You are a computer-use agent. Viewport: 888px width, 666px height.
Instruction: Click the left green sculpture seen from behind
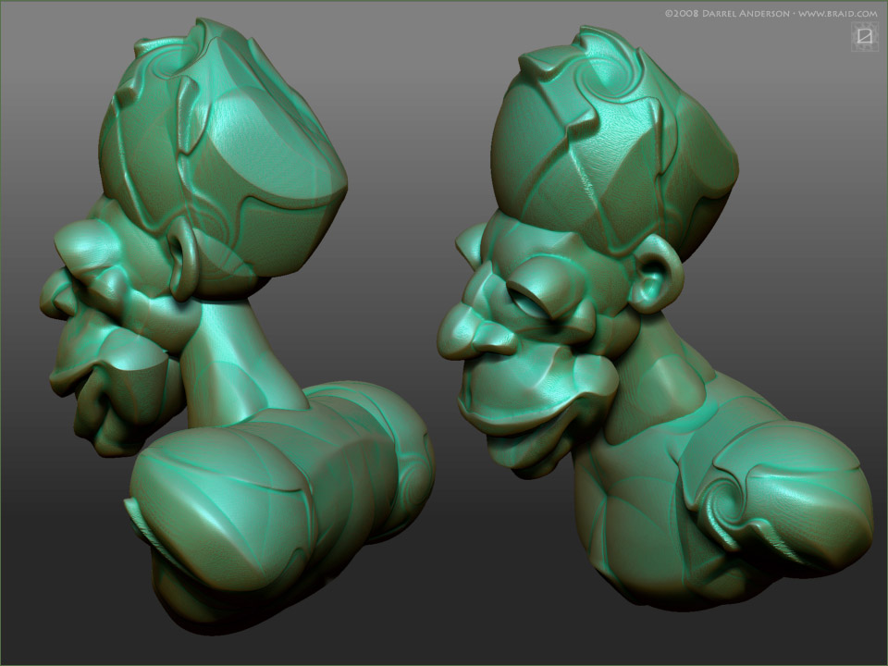[x=238, y=328]
